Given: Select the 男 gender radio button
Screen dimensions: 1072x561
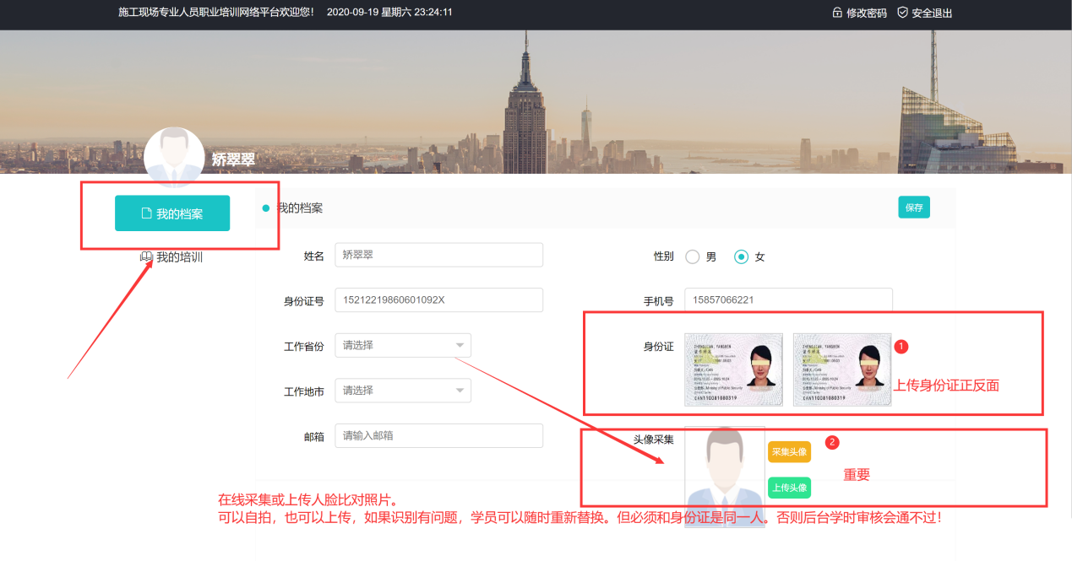Looking at the screenshot, I should coord(693,256).
